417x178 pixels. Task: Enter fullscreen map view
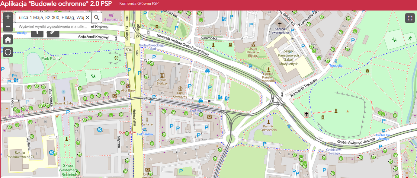pyautogui.click(x=410, y=18)
